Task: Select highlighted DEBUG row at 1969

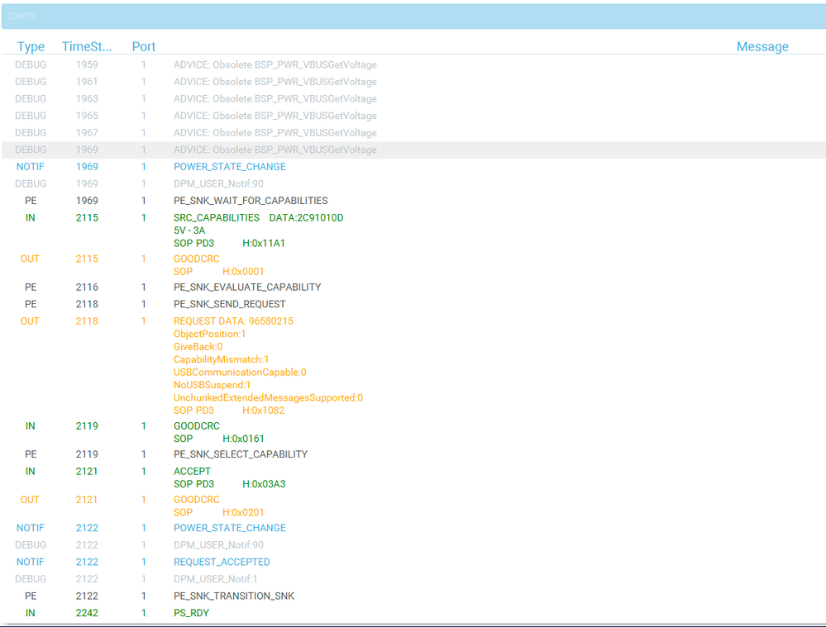Action: point(414,150)
